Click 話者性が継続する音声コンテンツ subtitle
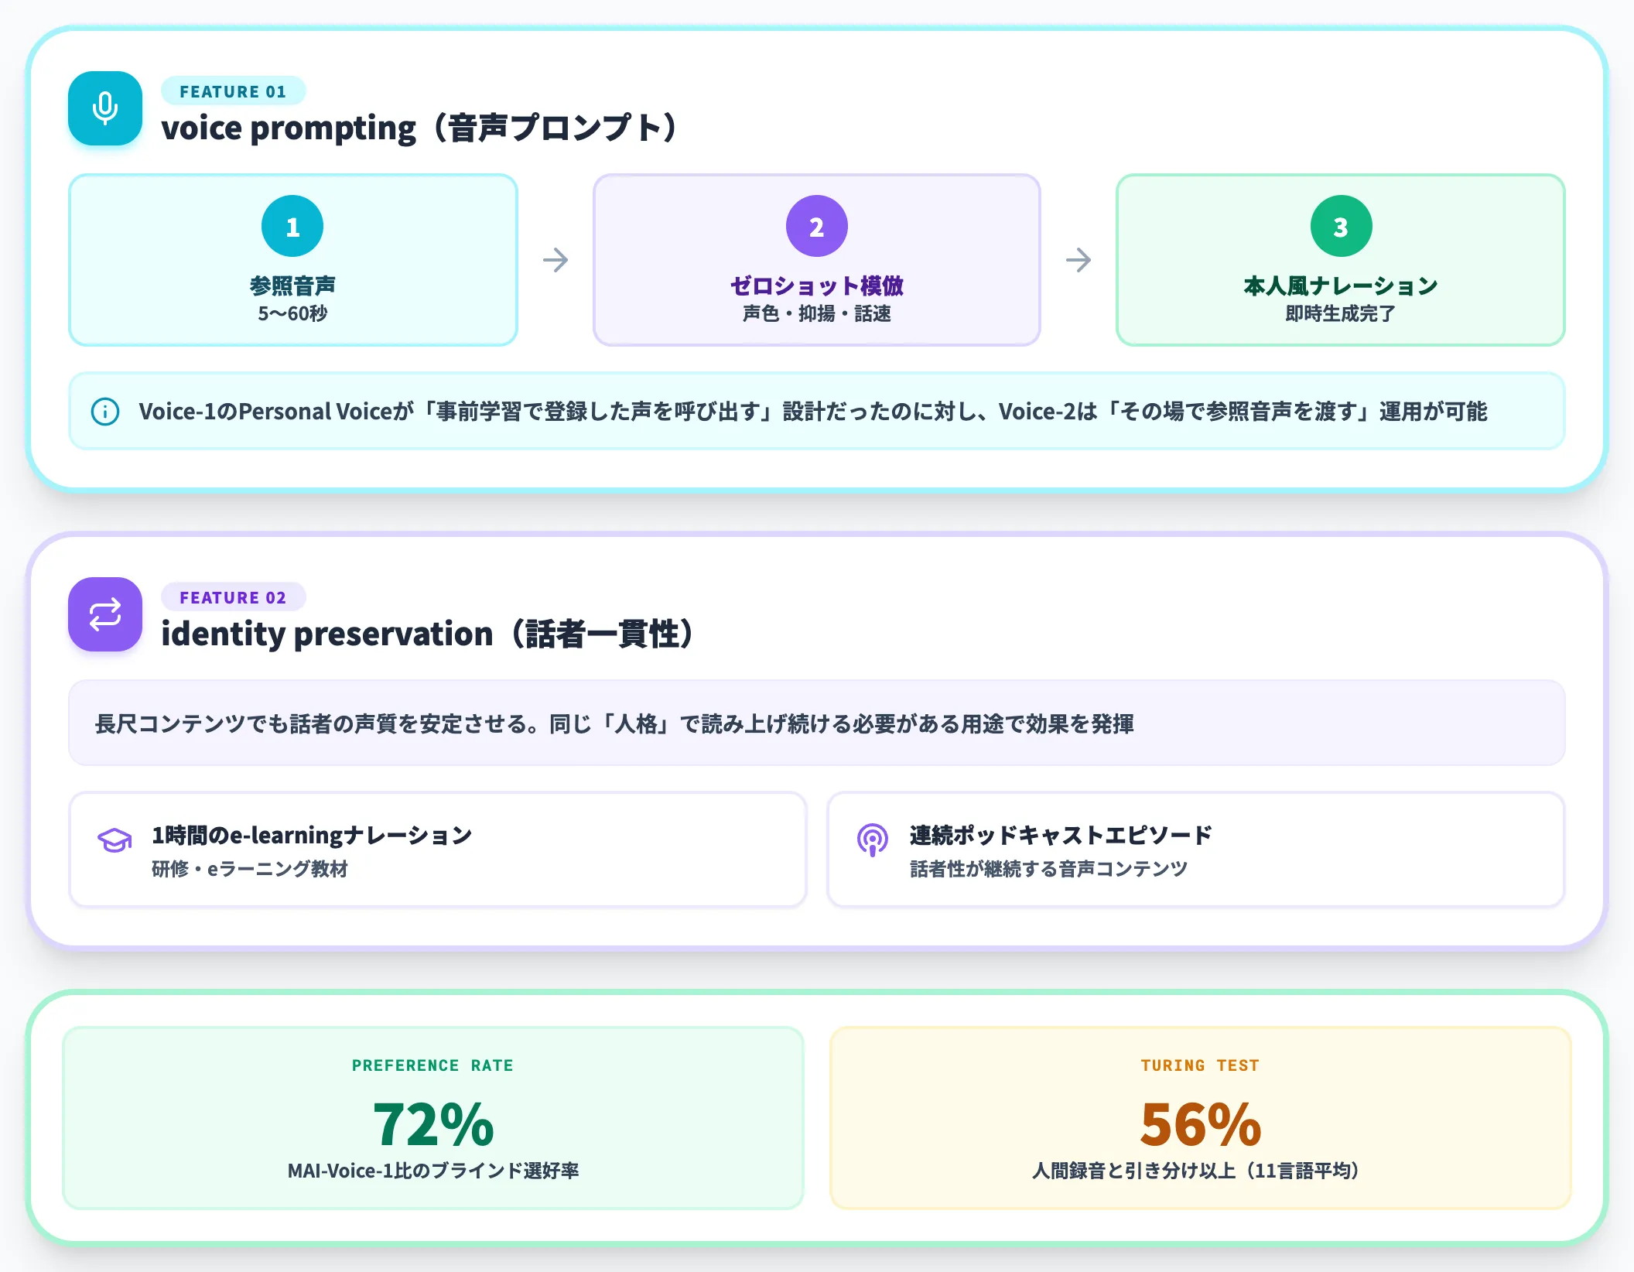Viewport: 1634px width, 1272px height. tap(1048, 869)
